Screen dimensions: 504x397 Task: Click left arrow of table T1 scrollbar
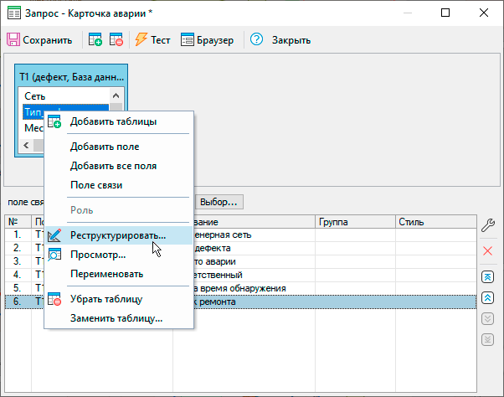pyautogui.click(x=25, y=144)
